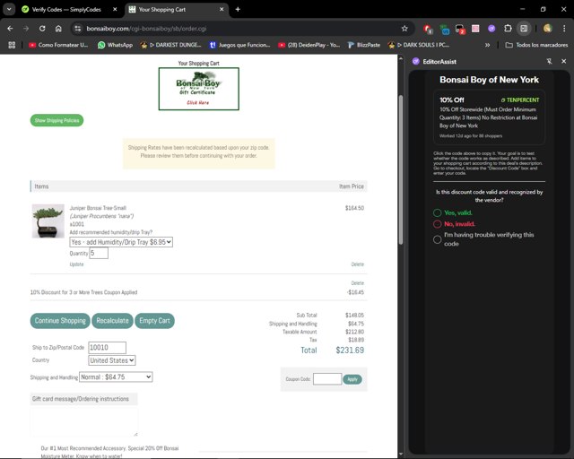
Task: Click Continue Shopping button
Action: tap(60, 321)
